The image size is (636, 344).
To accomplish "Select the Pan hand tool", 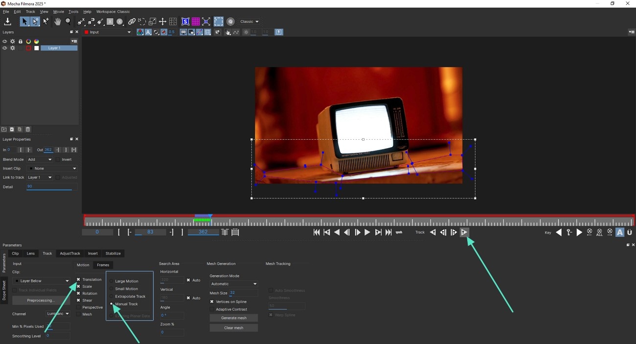I will 57,21.
